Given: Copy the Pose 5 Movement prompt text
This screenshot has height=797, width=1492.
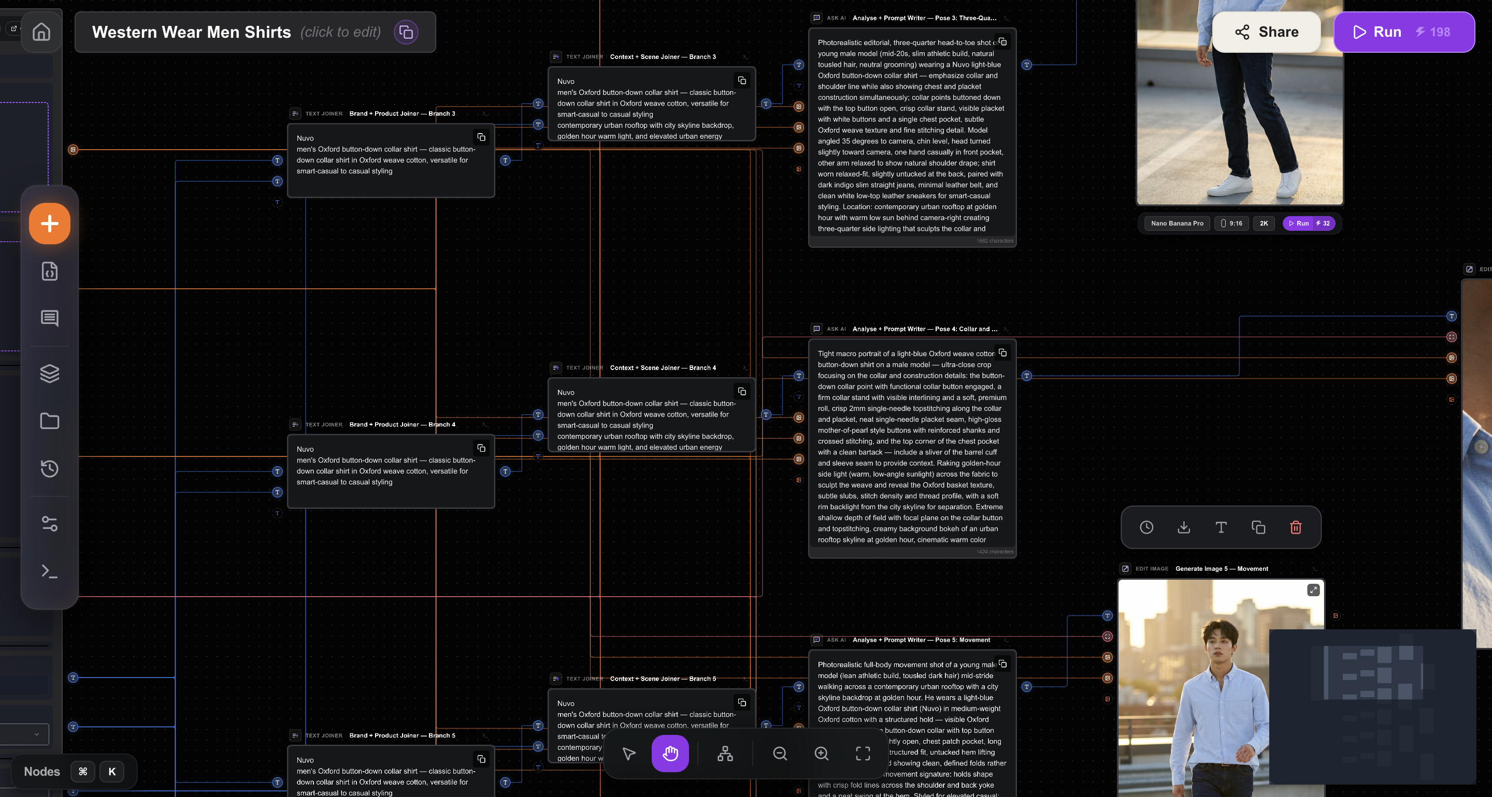Looking at the screenshot, I should [1002, 664].
